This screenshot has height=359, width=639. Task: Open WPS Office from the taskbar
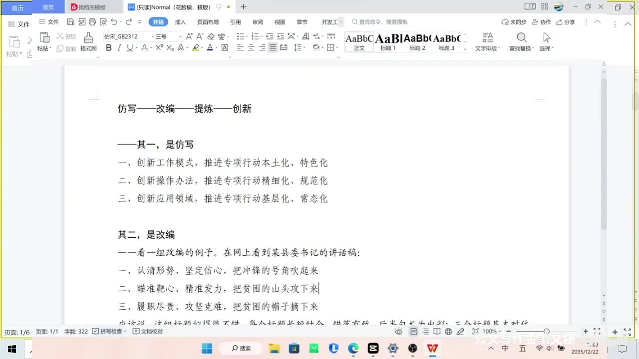point(432,348)
